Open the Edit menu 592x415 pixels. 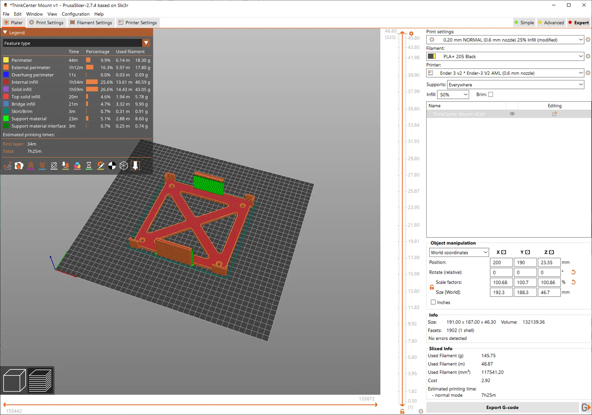18,14
